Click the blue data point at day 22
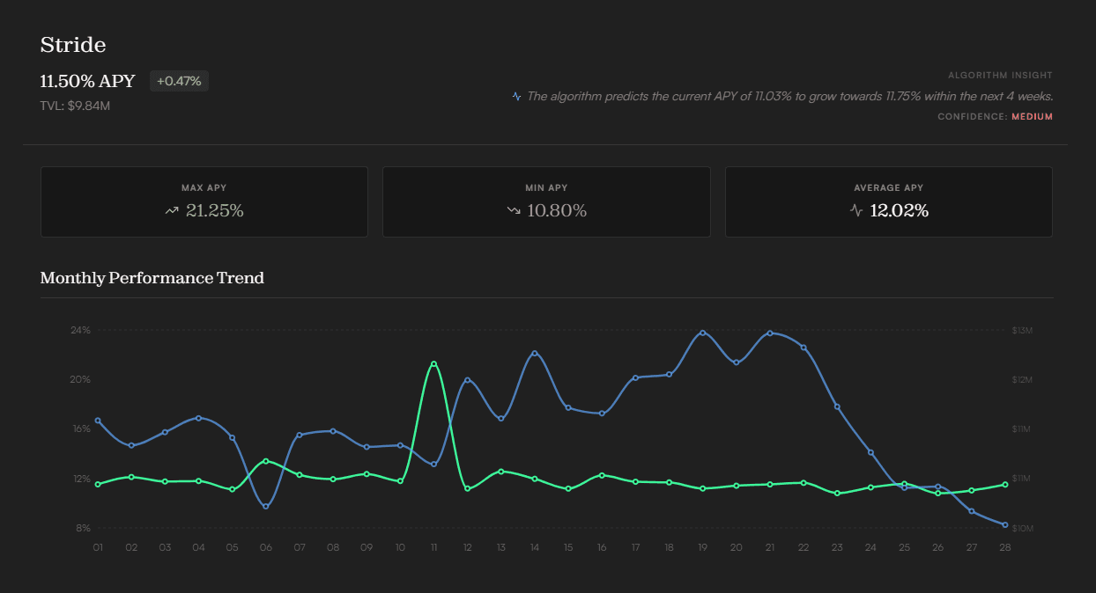 803,348
